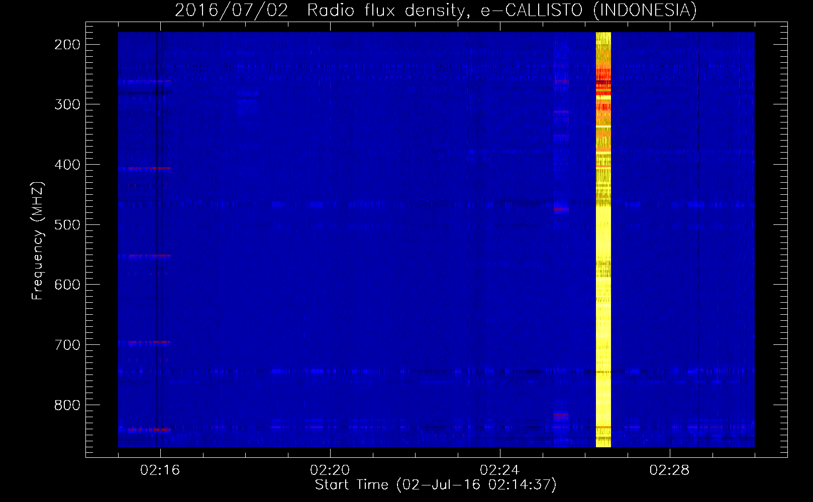Click the 02:28 time tick label
Screen dimensions: 813x502
(x=670, y=470)
